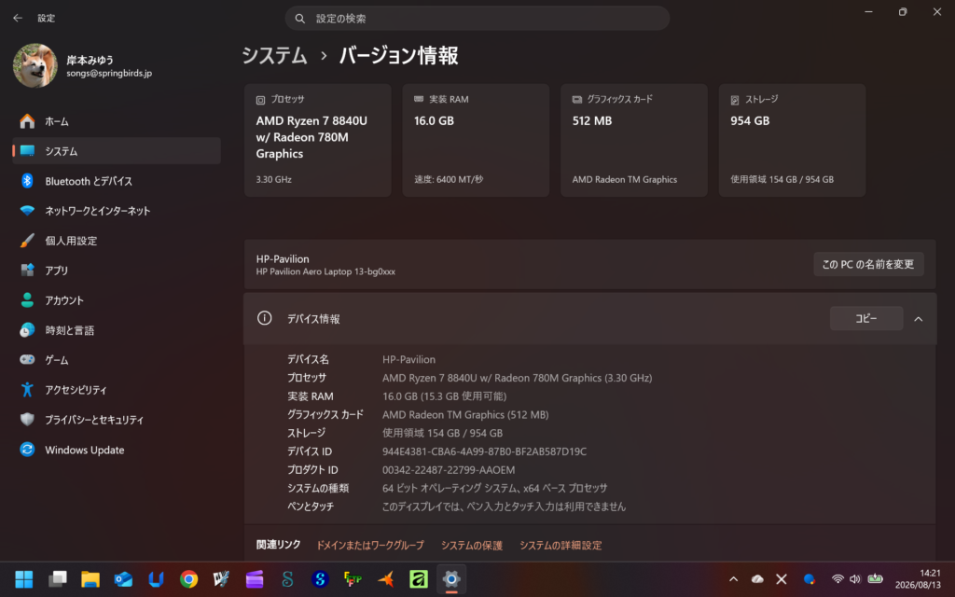Open the cloud tray icon
This screenshot has width=955, height=597.
click(757, 579)
